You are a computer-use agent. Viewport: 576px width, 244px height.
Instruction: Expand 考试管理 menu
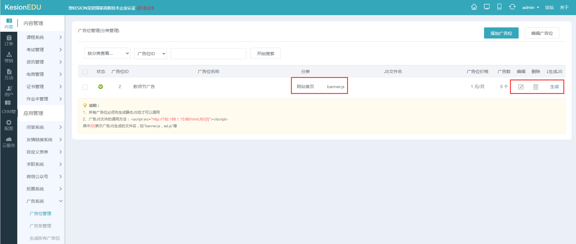pos(41,50)
